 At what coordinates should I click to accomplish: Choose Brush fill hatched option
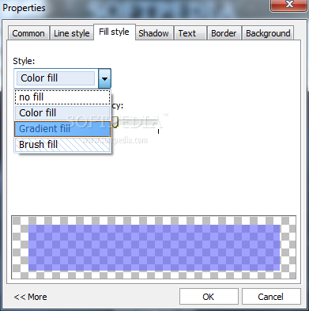click(62, 145)
